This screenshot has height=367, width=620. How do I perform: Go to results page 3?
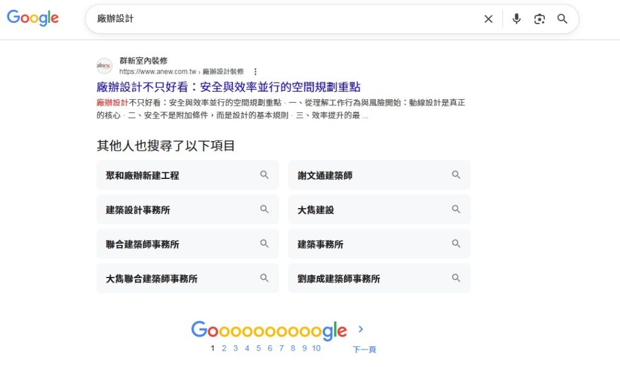[x=236, y=348]
